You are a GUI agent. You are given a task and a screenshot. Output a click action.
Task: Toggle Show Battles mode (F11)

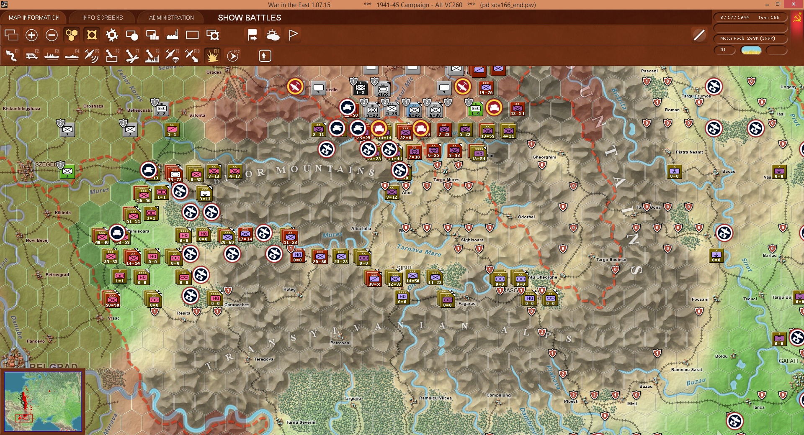pyautogui.click(x=212, y=56)
